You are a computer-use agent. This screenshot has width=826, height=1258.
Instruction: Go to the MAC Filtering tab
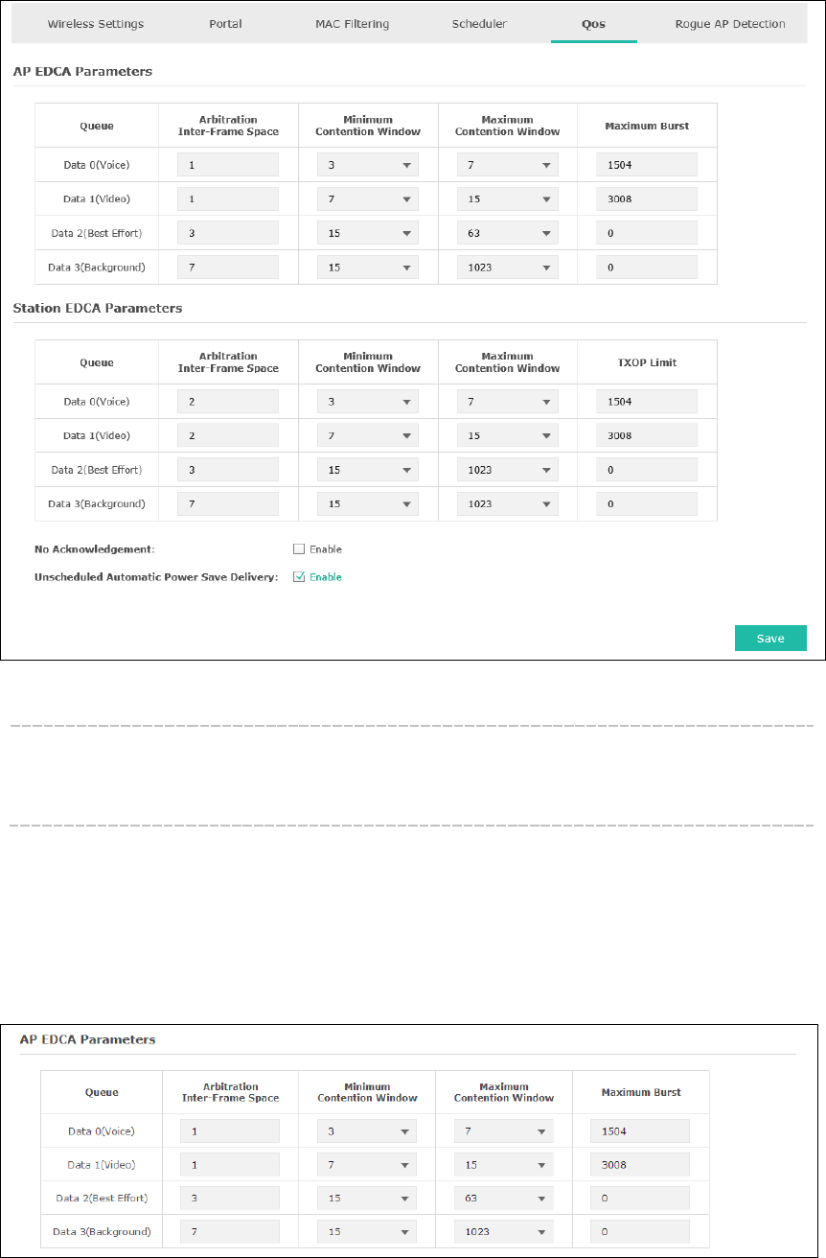(353, 24)
